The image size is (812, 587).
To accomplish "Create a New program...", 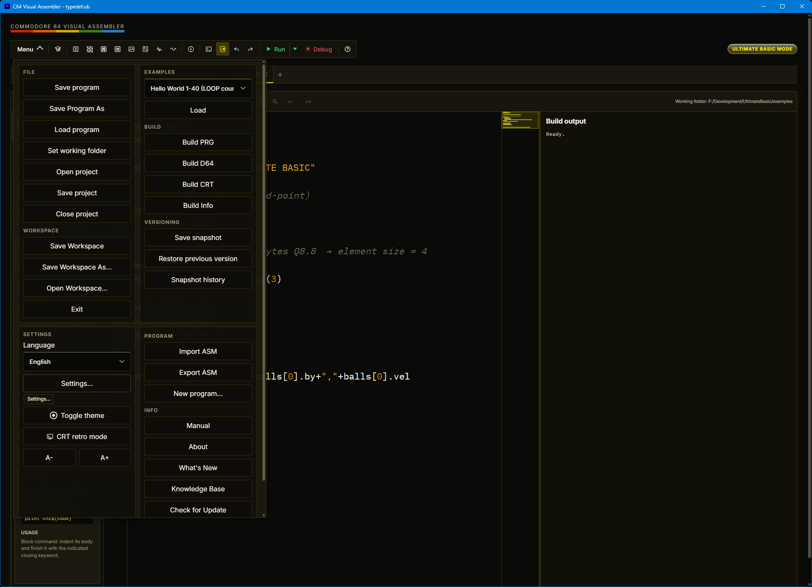I will (198, 394).
